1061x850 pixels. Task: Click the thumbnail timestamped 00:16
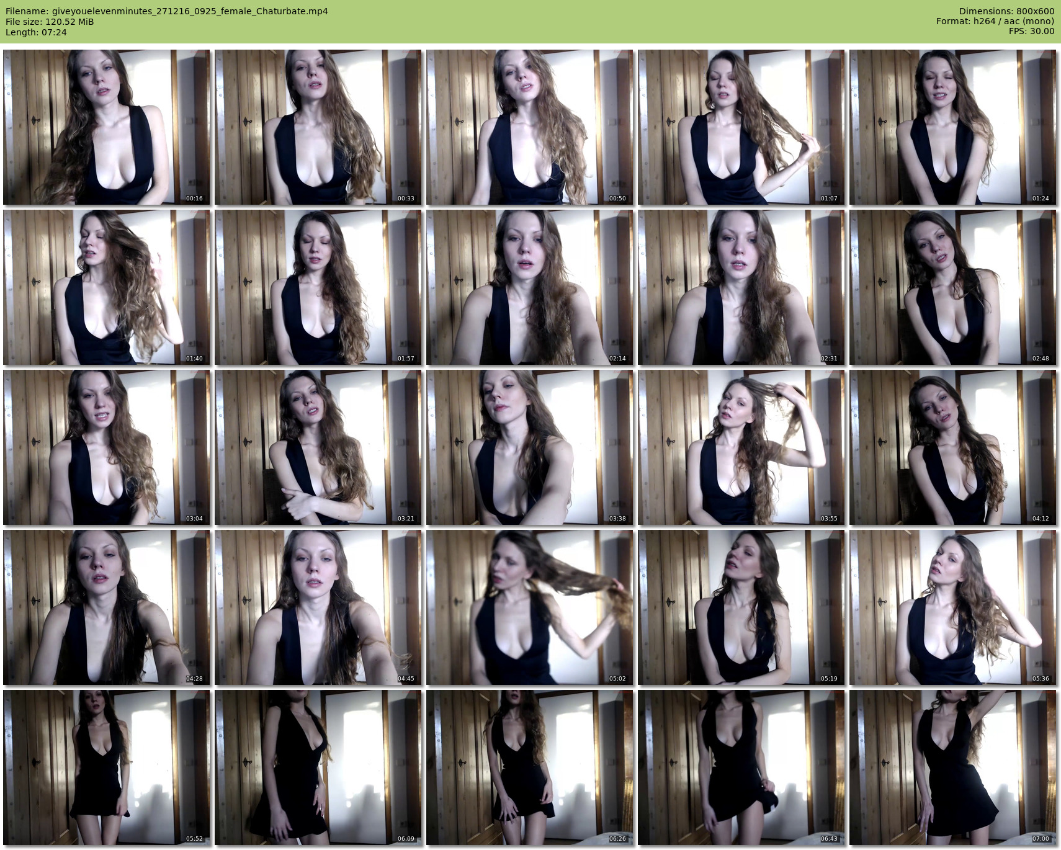click(x=106, y=127)
